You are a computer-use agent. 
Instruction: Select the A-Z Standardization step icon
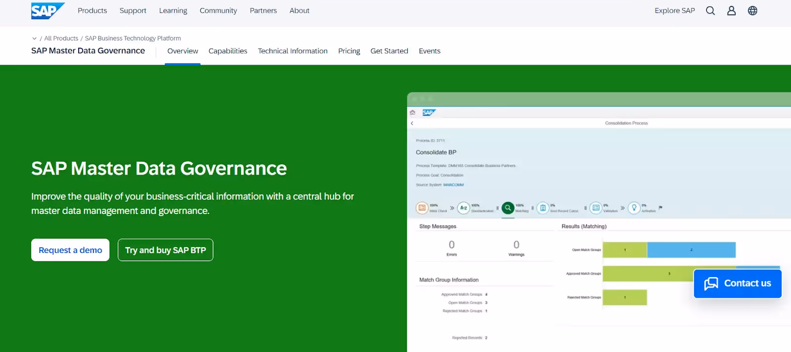pyautogui.click(x=463, y=208)
